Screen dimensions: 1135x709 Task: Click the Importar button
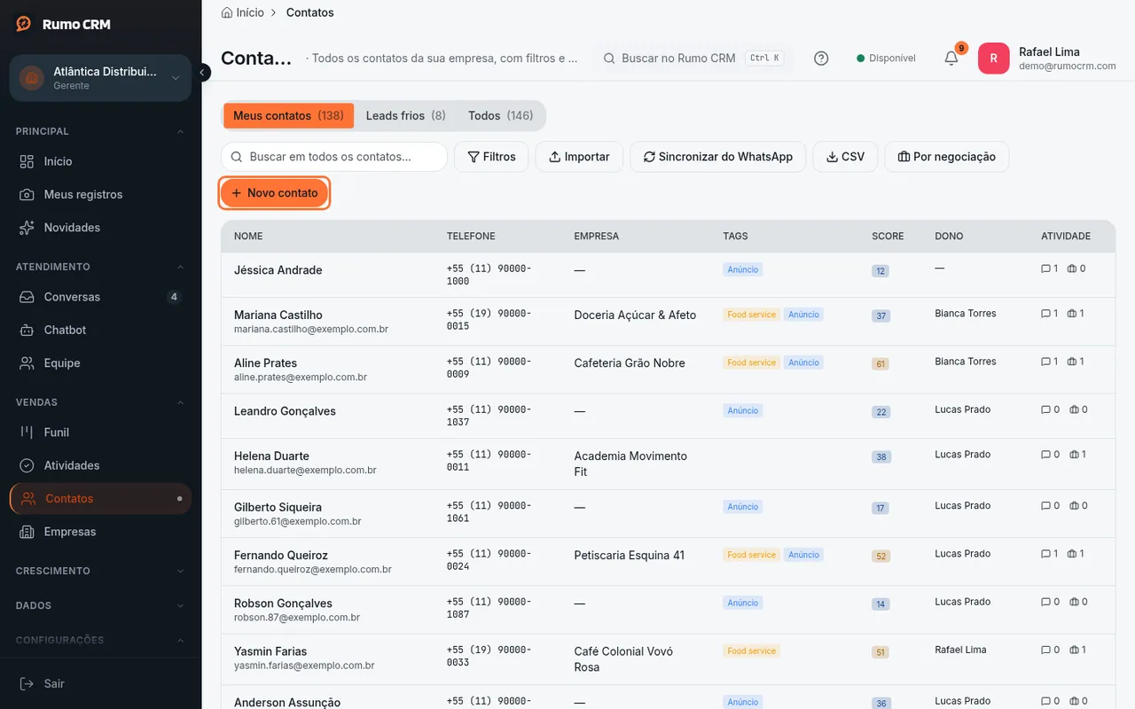579,157
